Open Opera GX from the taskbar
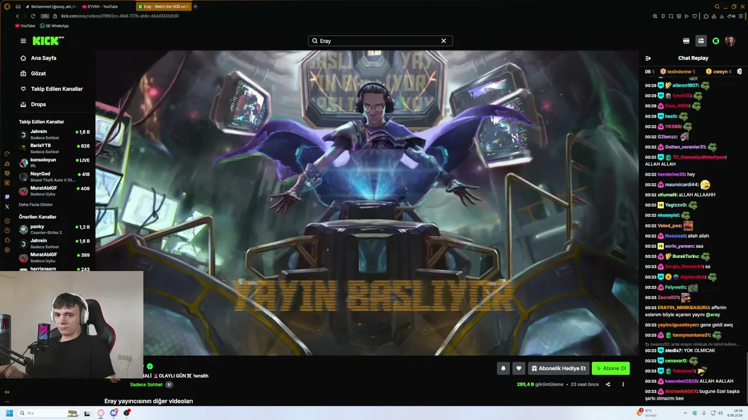The image size is (748, 420). (x=101, y=413)
